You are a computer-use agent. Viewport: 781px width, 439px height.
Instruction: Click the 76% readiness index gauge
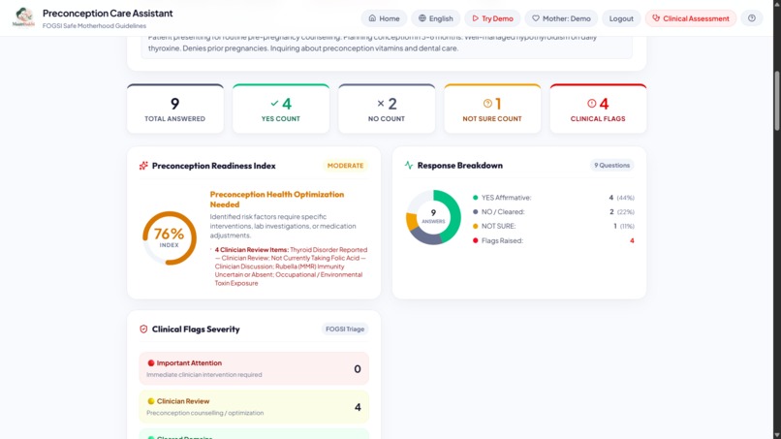point(170,238)
